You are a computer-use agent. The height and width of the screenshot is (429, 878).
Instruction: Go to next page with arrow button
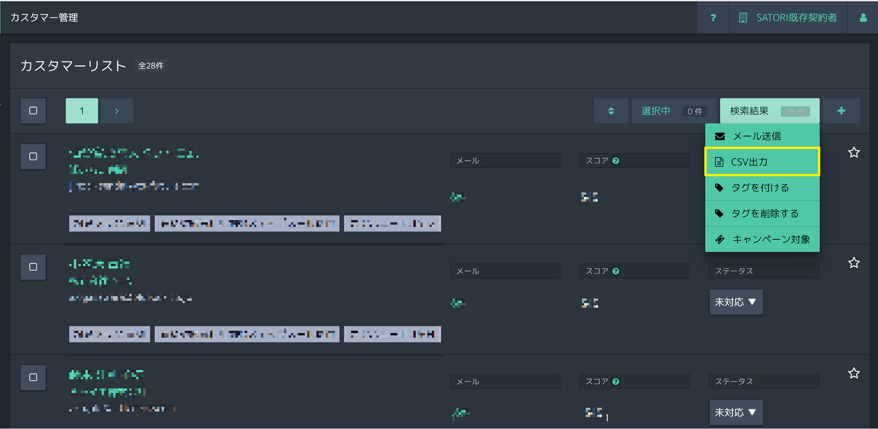pyautogui.click(x=117, y=111)
